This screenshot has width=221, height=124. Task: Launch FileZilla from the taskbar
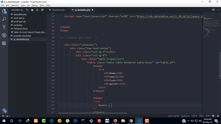99,121
